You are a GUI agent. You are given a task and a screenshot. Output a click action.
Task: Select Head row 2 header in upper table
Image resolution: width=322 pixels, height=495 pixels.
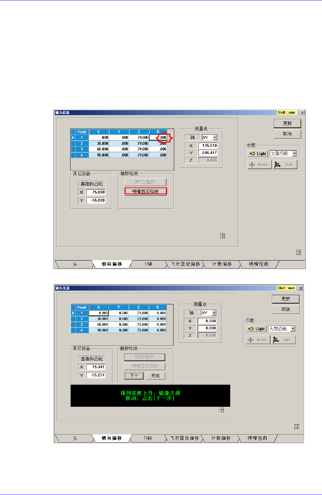[x=81, y=143]
